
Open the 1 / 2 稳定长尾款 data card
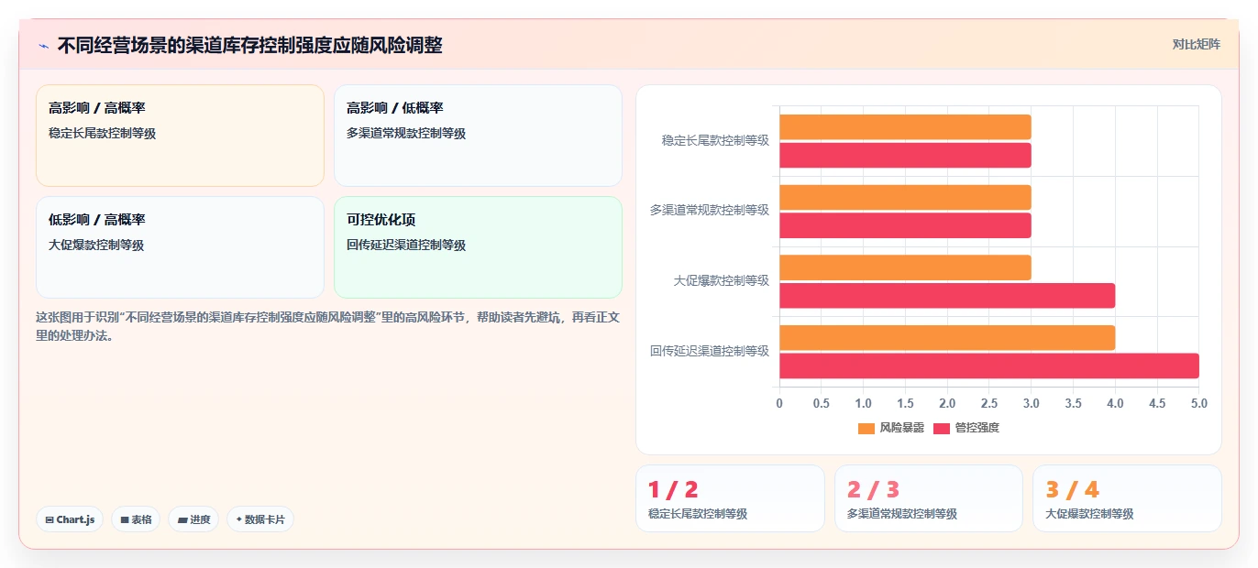tap(730, 498)
